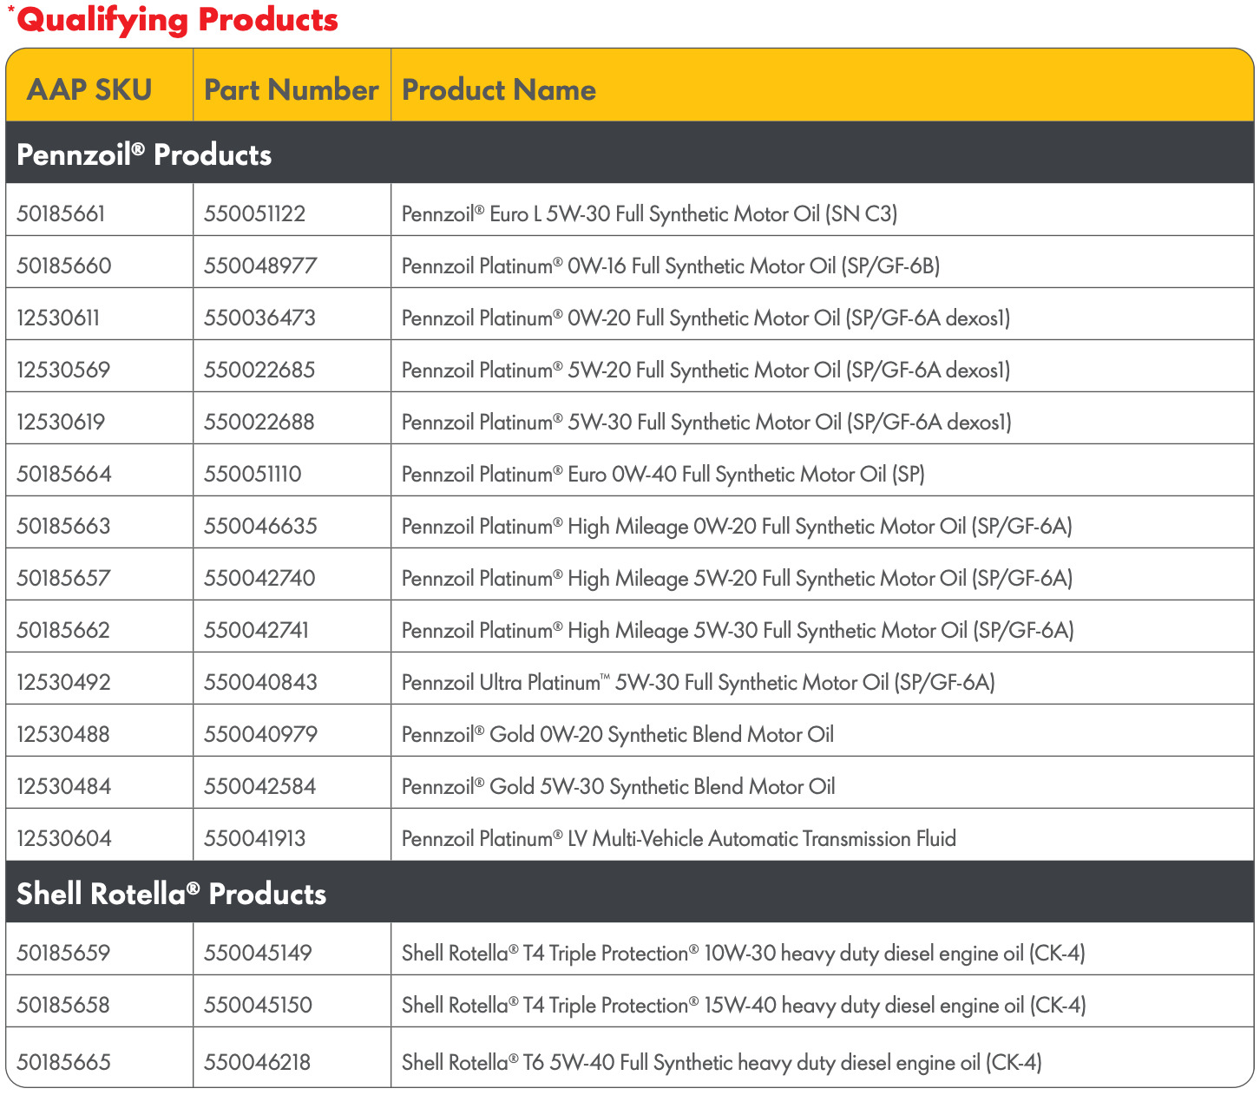The height and width of the screenshot is (1095, 1260).
Task: Click the 'Shell Rotella® Products' section header
Action: pos(172,894)
